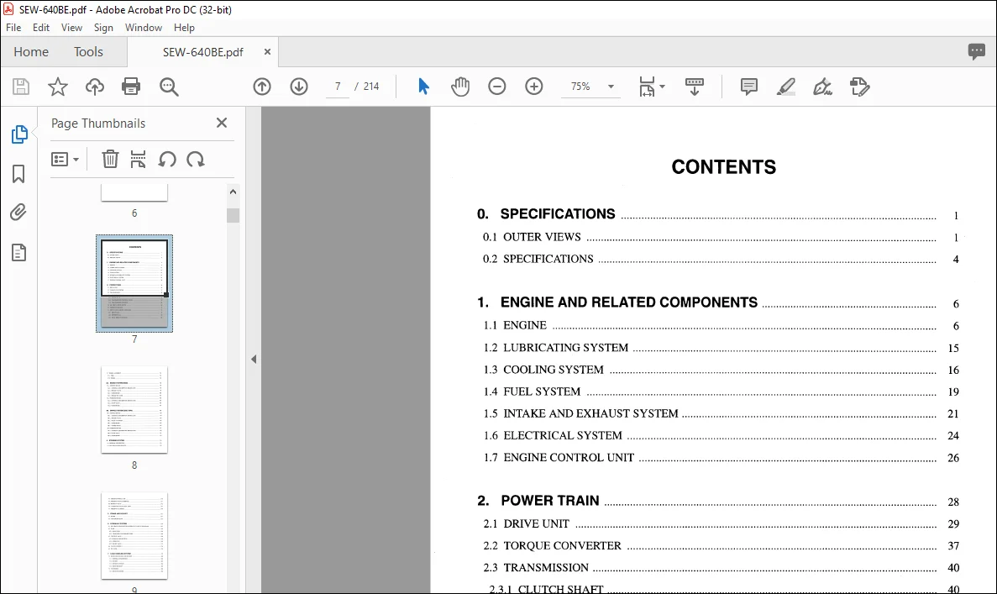Go to next page with the down arrow
The image size is (997, 594).
click(299, 87)
